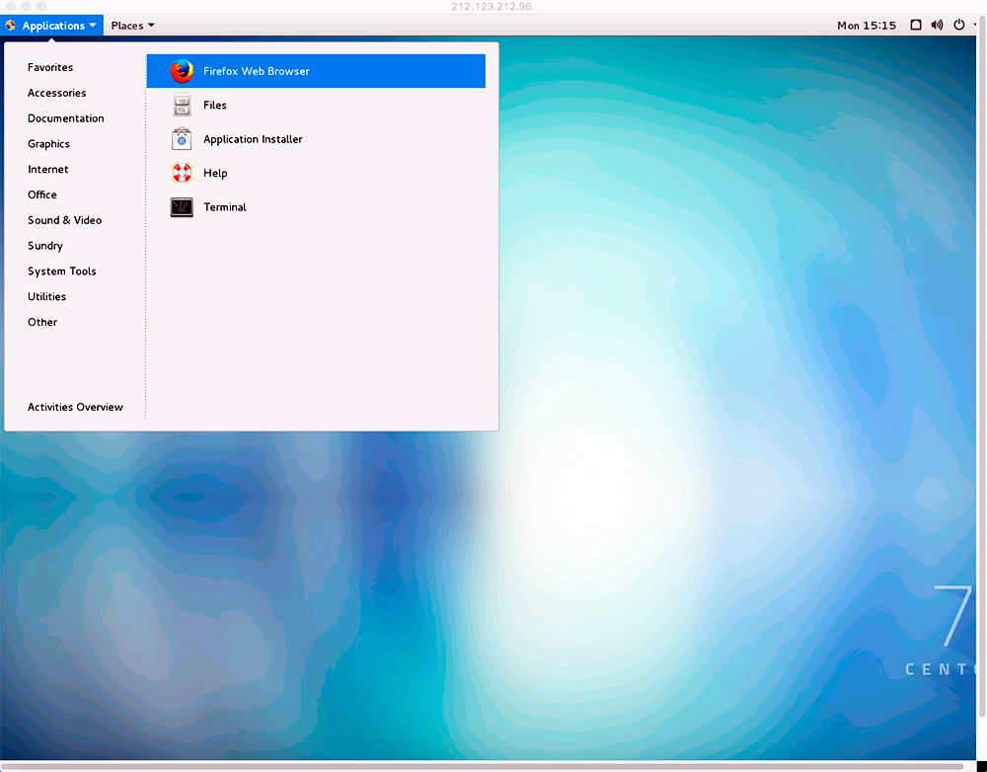Click the Application Installer label
Viewport: 987px width, 772px height.
[253, 139]
